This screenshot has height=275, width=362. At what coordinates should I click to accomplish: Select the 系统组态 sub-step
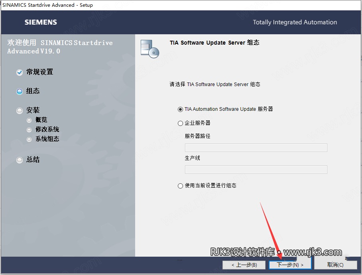(47, 139)
